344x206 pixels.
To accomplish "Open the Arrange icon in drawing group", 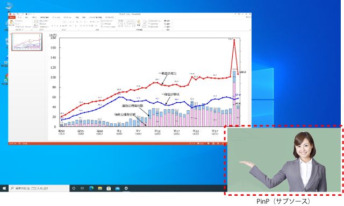I will [139, 23].
